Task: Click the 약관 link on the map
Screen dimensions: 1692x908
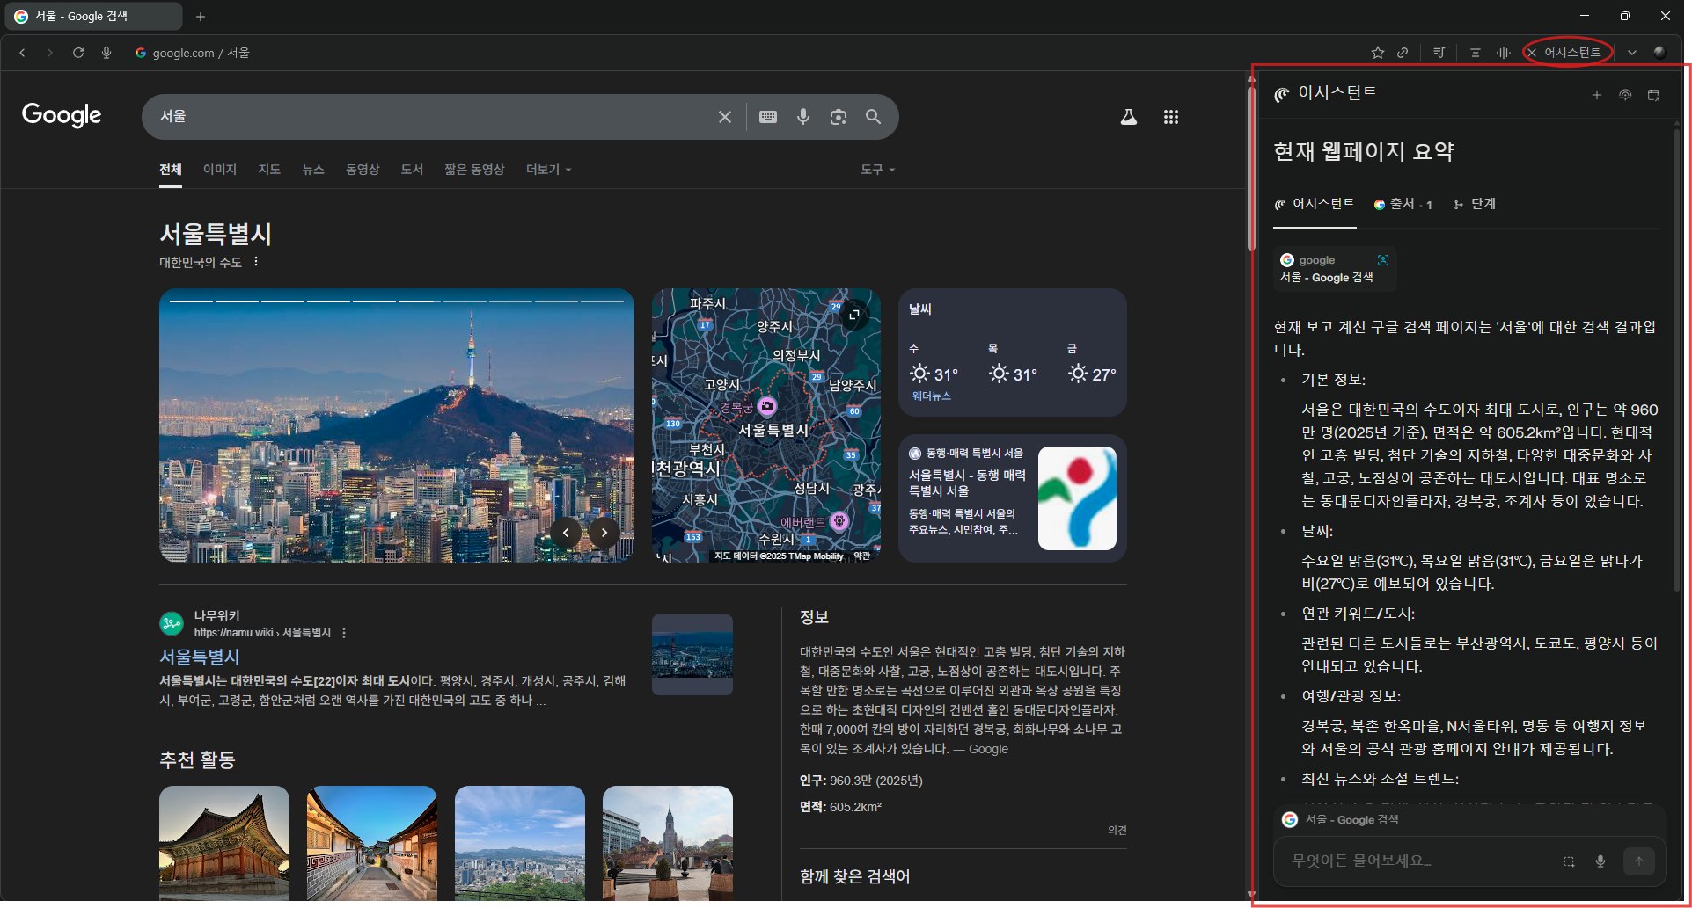Action: pos(862,556)
